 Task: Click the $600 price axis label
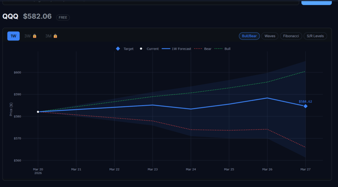17,72
